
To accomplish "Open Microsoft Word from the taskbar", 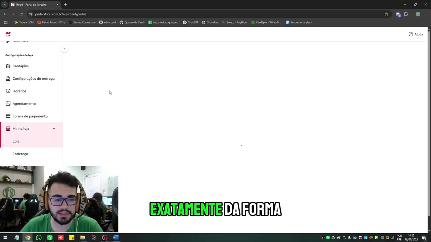I will point(116,238).
